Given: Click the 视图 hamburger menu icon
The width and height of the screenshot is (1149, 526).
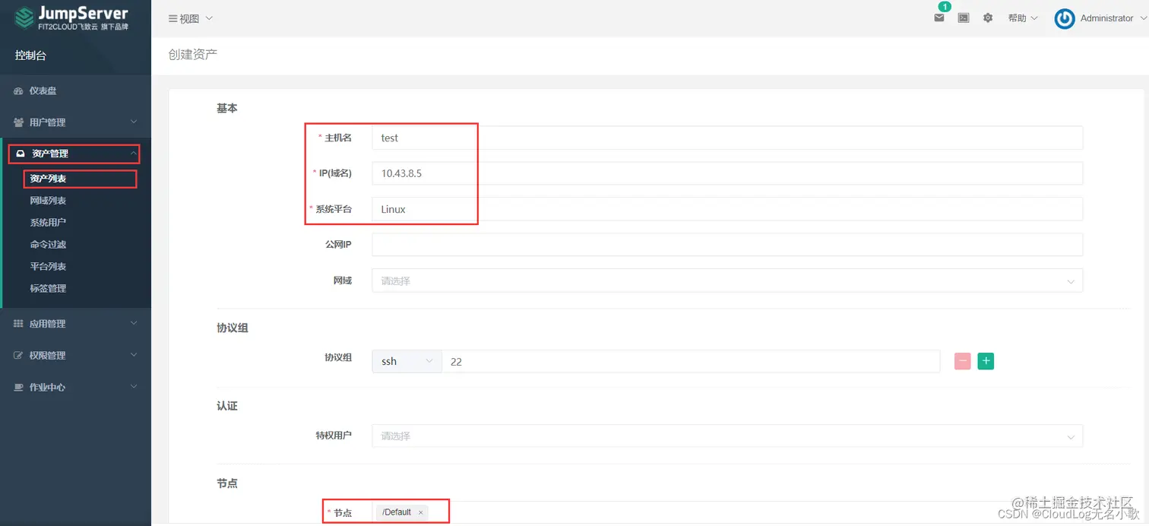Looking at the screenshot, I should (173, 18).
